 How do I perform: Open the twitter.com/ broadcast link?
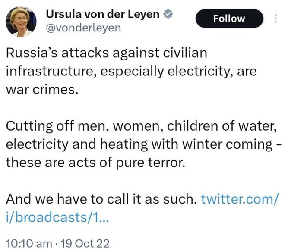tap(240, 199)
